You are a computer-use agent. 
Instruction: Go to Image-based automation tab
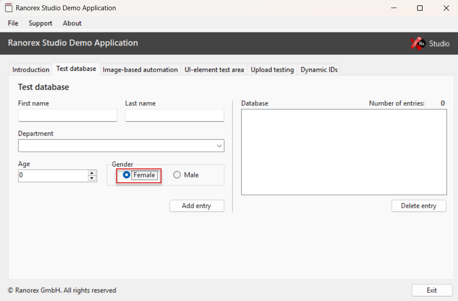click(x=140, y=69)
